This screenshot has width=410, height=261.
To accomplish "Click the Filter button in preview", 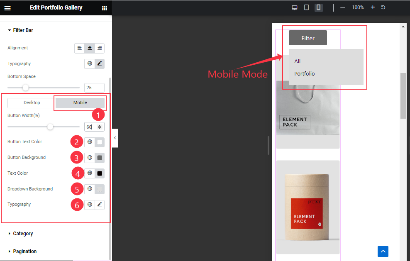I will click(x=308, y=38).
